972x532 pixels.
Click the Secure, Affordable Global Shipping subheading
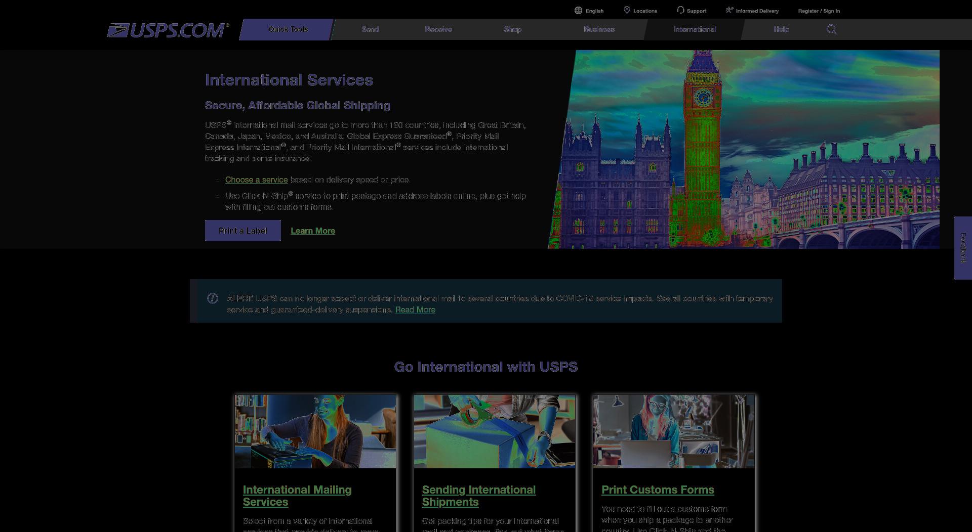coord(298,105)
